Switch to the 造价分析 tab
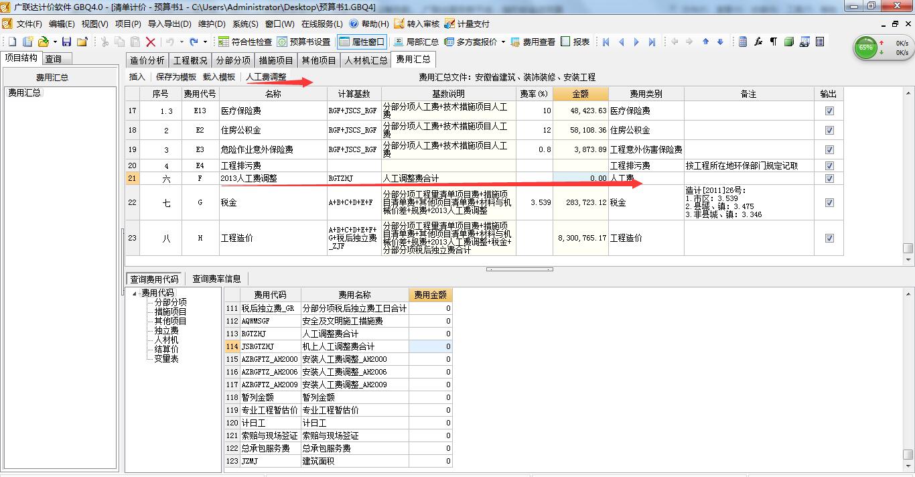The image size is (915, 477). [147, 60]
